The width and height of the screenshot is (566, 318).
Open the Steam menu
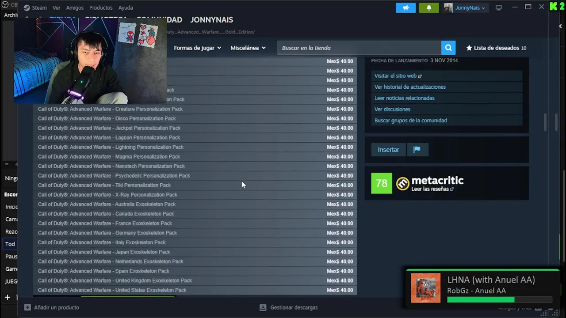[39, 8]
